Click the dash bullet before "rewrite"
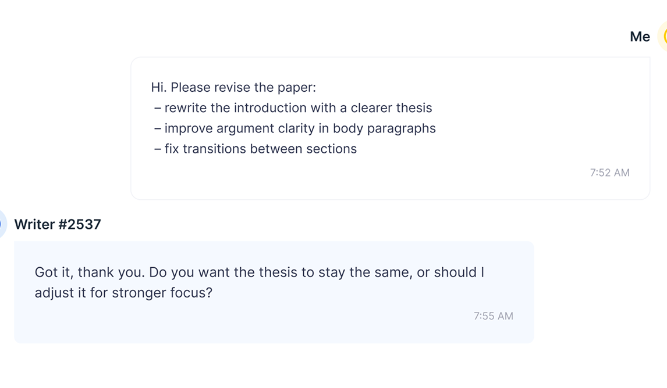This screenshot has height=388, width=667. click(157, 108)
